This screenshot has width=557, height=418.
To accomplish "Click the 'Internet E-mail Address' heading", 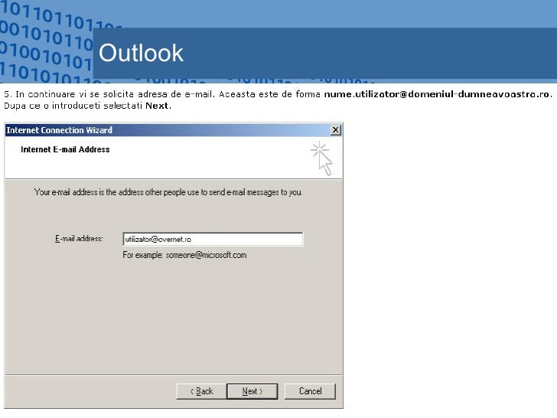I will click(x=65, y=149).
